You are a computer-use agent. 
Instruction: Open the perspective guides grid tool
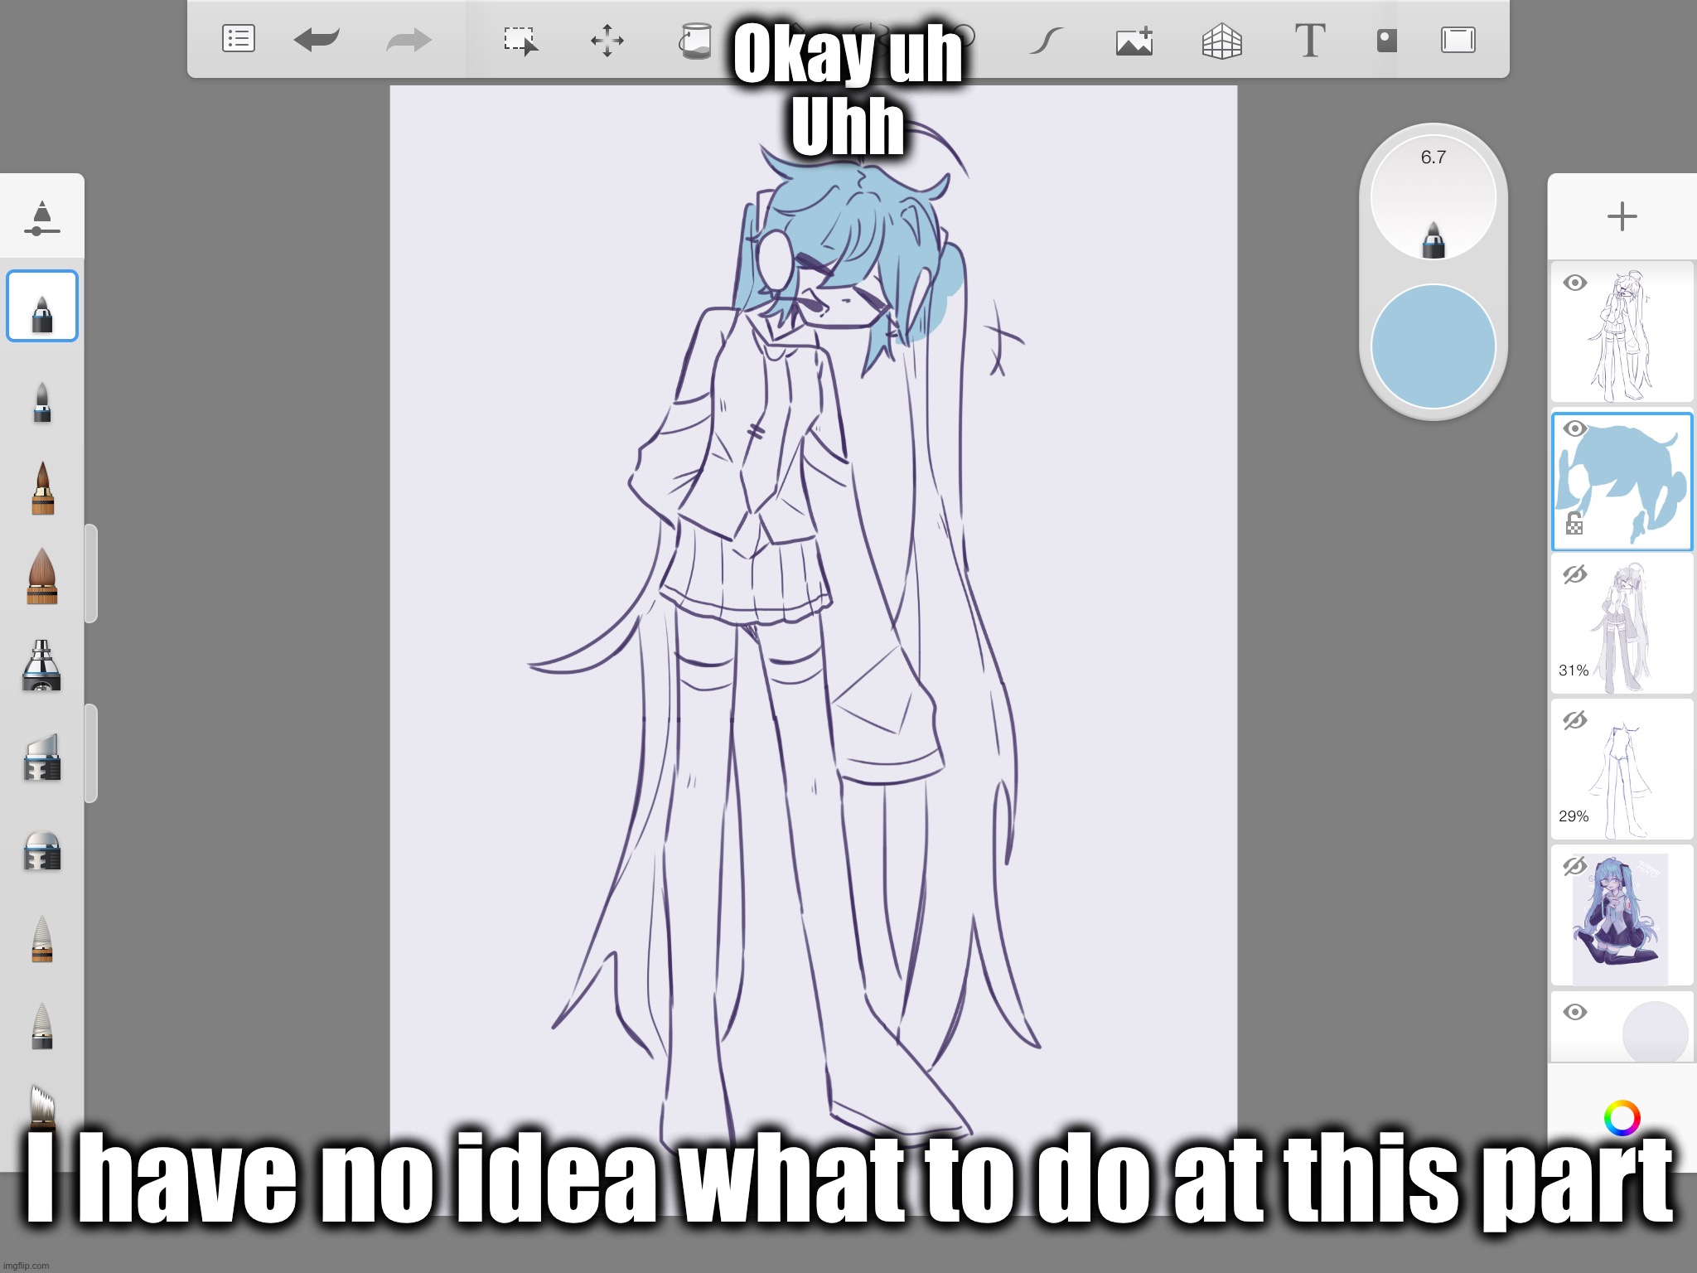click(1221, 41)
